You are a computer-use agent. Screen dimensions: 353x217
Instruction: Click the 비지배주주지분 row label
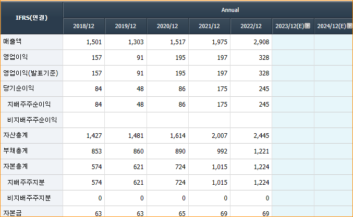click(x=29, y=198)
